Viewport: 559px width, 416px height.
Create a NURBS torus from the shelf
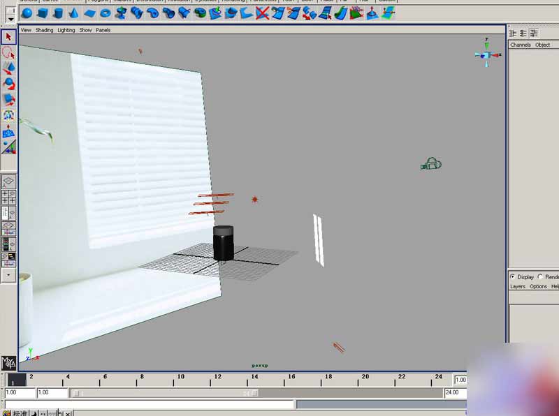click(x=106, y=13)
